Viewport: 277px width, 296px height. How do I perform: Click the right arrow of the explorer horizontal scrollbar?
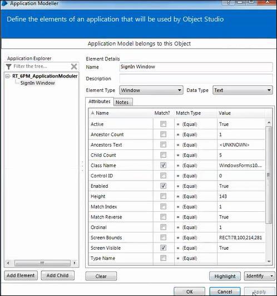[75, 263]
